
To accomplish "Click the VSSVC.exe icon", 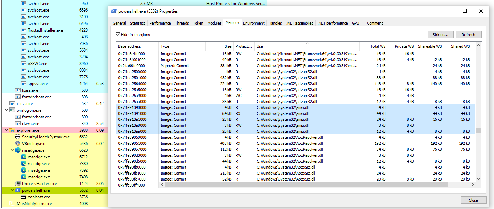I will pos(23,63).
